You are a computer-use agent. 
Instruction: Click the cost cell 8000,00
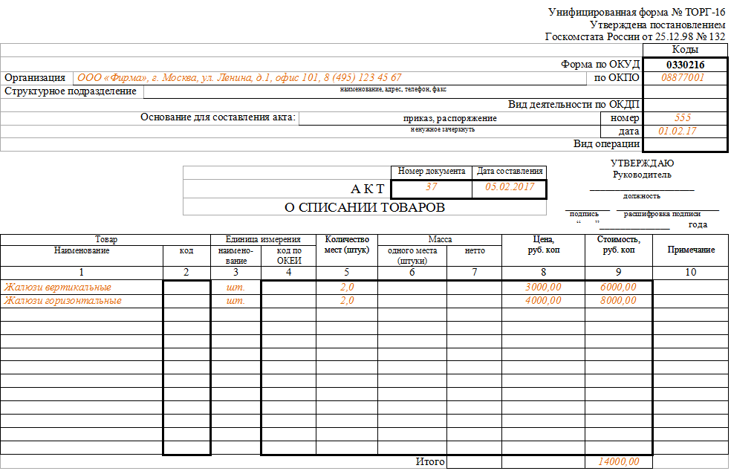(618, 301)
